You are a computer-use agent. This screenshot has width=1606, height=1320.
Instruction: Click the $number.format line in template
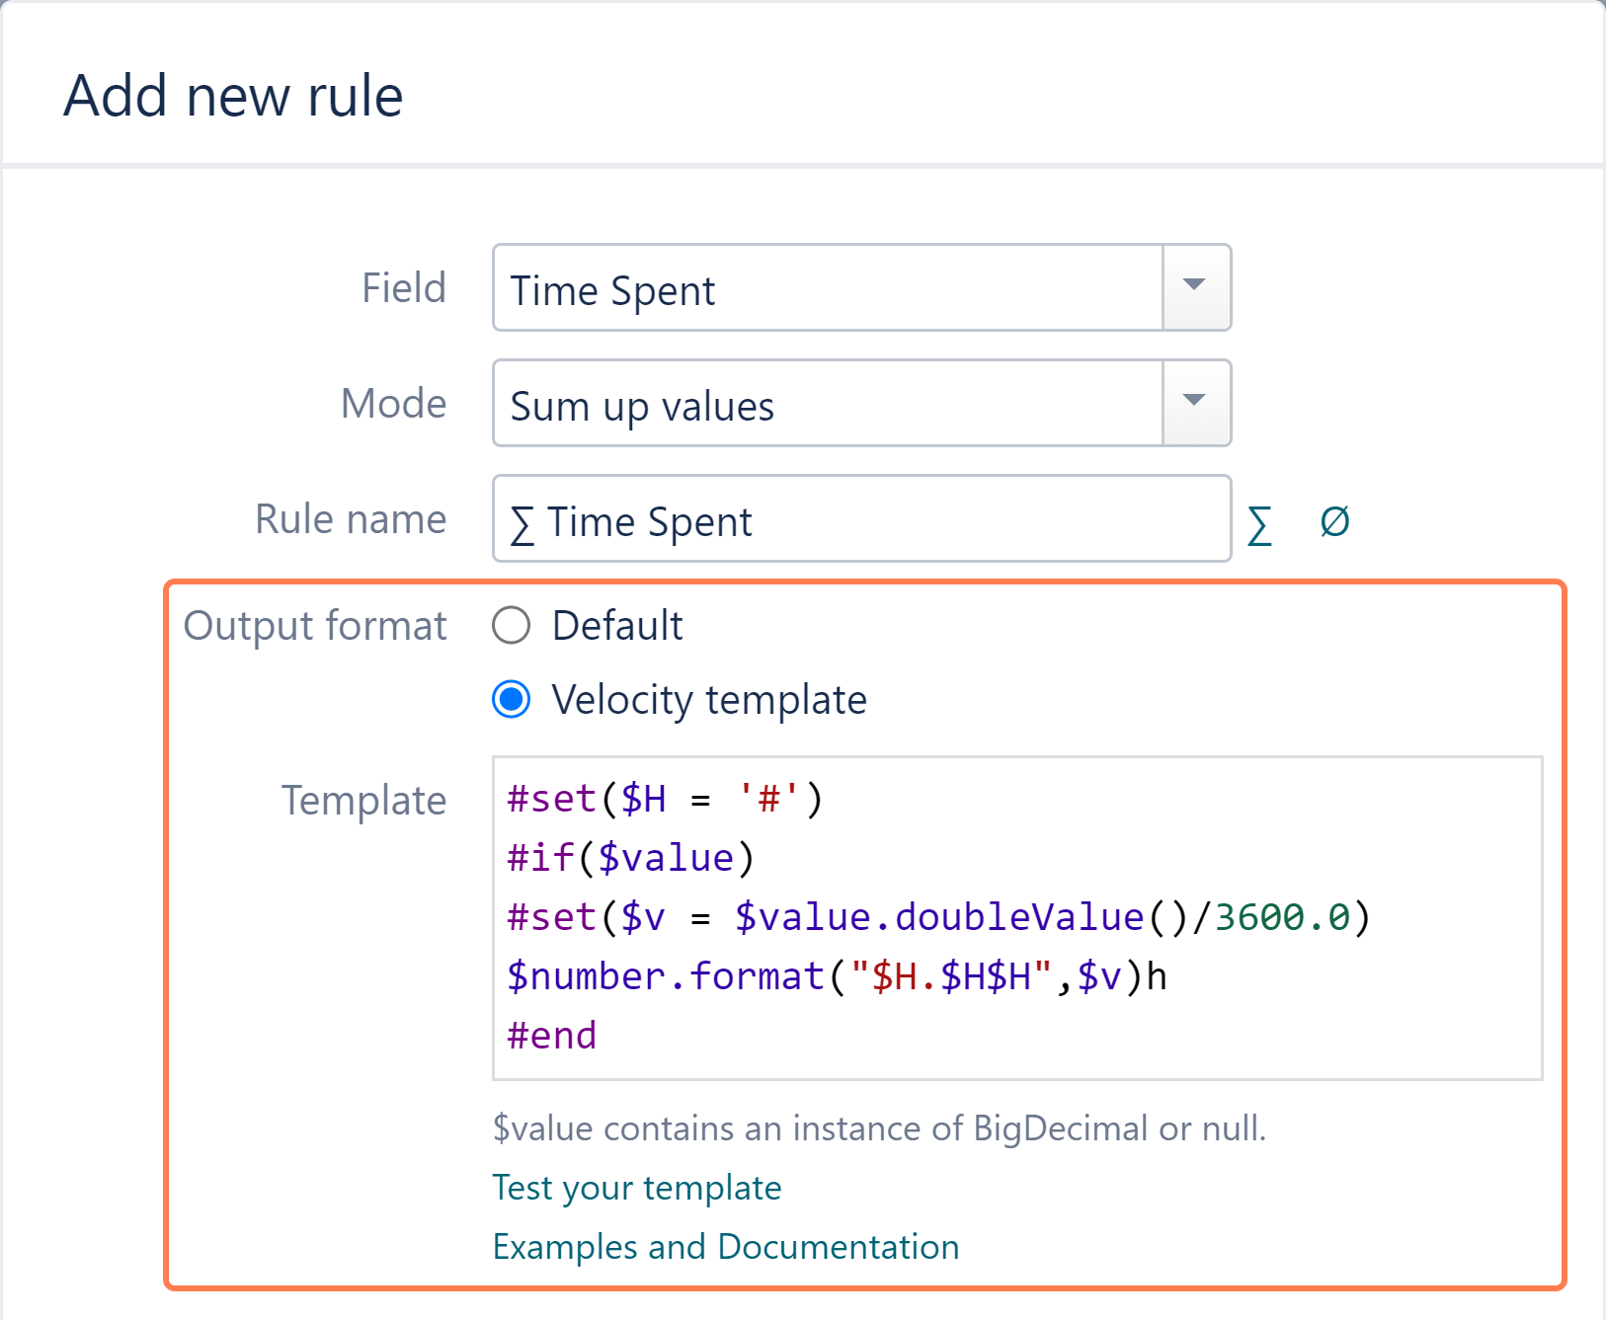point(836,976)
